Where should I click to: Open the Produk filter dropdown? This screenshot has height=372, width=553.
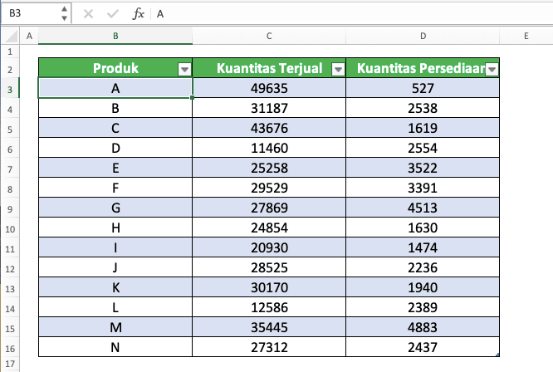click(184, 70)
